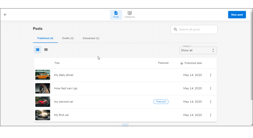Screen dimensions: 253x138
Task: Click the date of My first car
Action: [192, 115]
